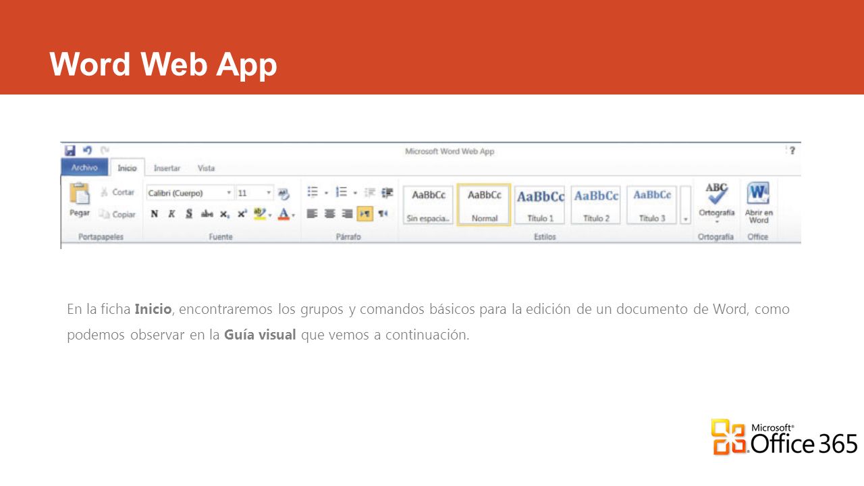Toggle strikethrough (abc) formatting

[x=207, y=214]
